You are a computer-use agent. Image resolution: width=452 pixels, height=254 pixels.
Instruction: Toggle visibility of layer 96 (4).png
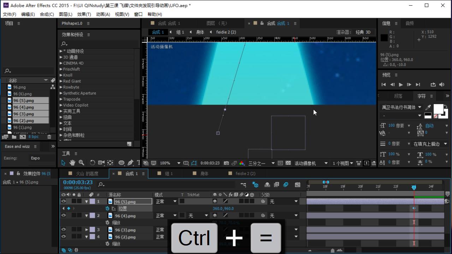tap(64, 216)
